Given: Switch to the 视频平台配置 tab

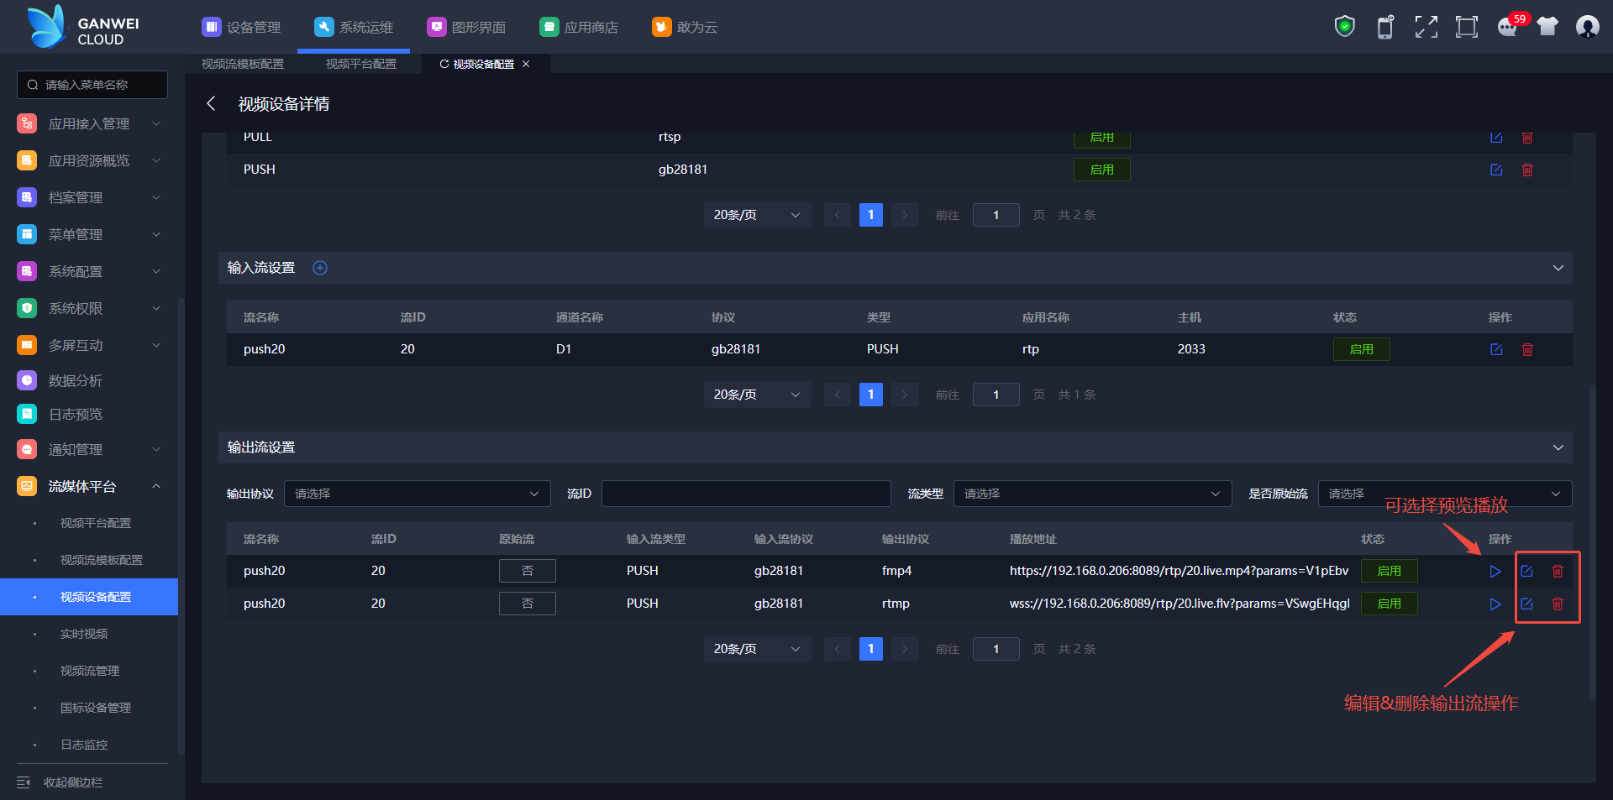Looking at the screenshot, I should [x=360, y=64].
